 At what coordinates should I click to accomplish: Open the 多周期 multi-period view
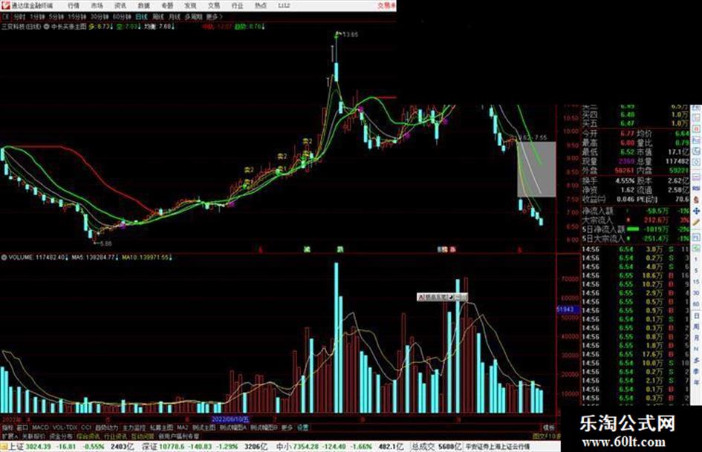pos(193,16)
